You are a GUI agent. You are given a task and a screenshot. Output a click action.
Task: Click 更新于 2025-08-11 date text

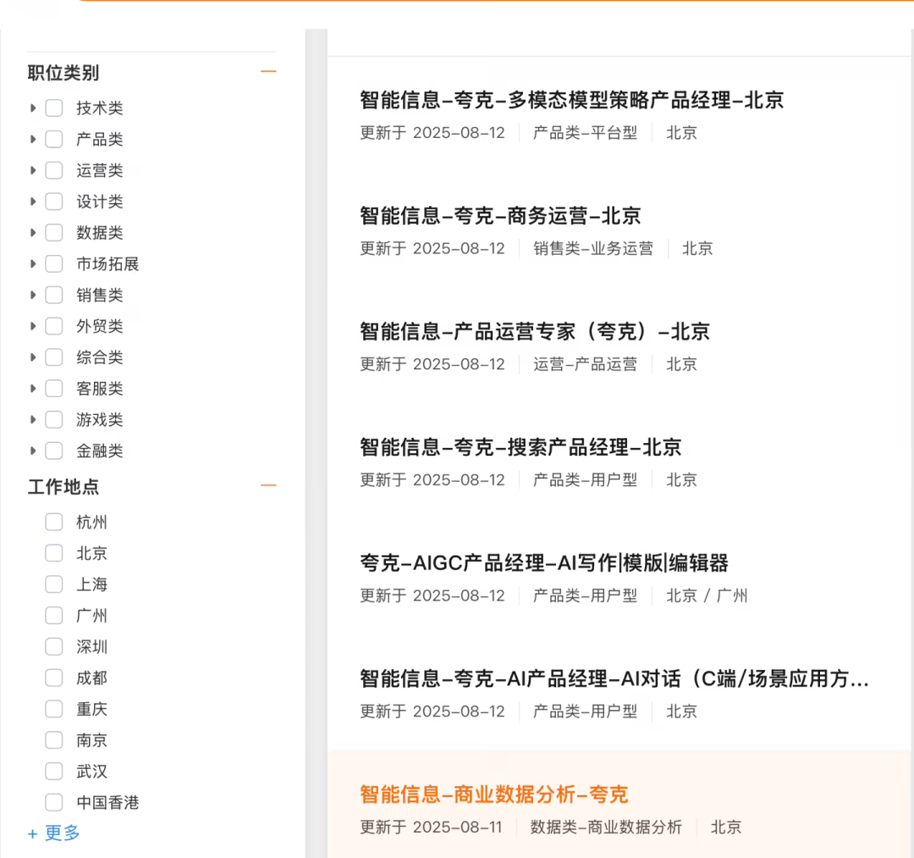431,828
